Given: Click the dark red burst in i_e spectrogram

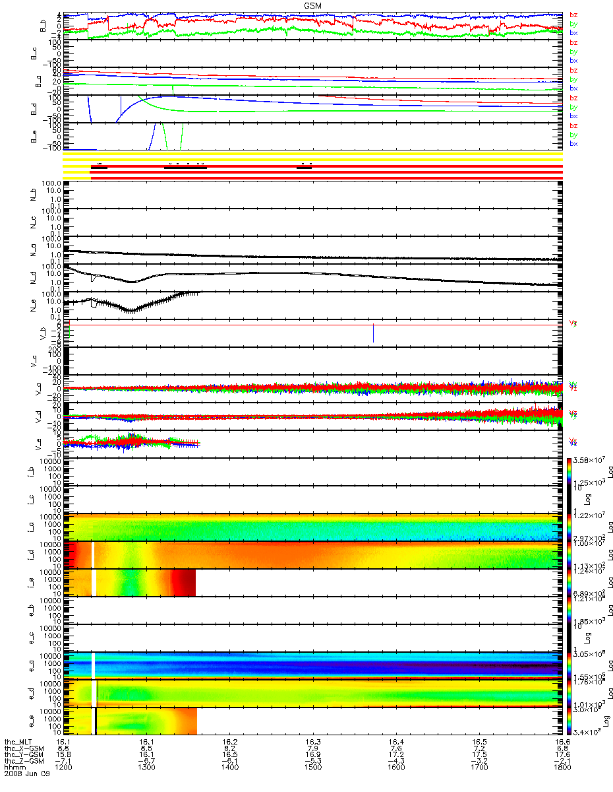Looking at the screenshot, I should pyautogui.click(x=183, y=583).
